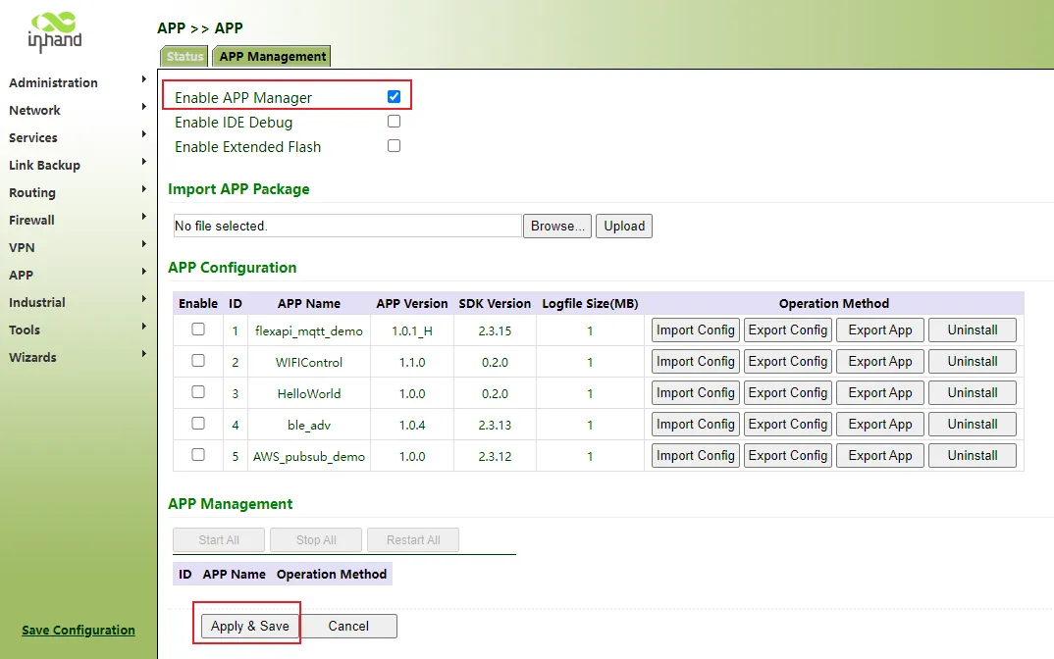Open the VPN menu

[x=22, y=248]
